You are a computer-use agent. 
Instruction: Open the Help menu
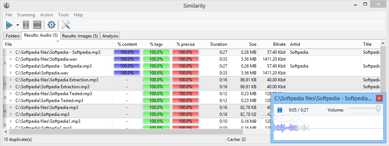78,15
